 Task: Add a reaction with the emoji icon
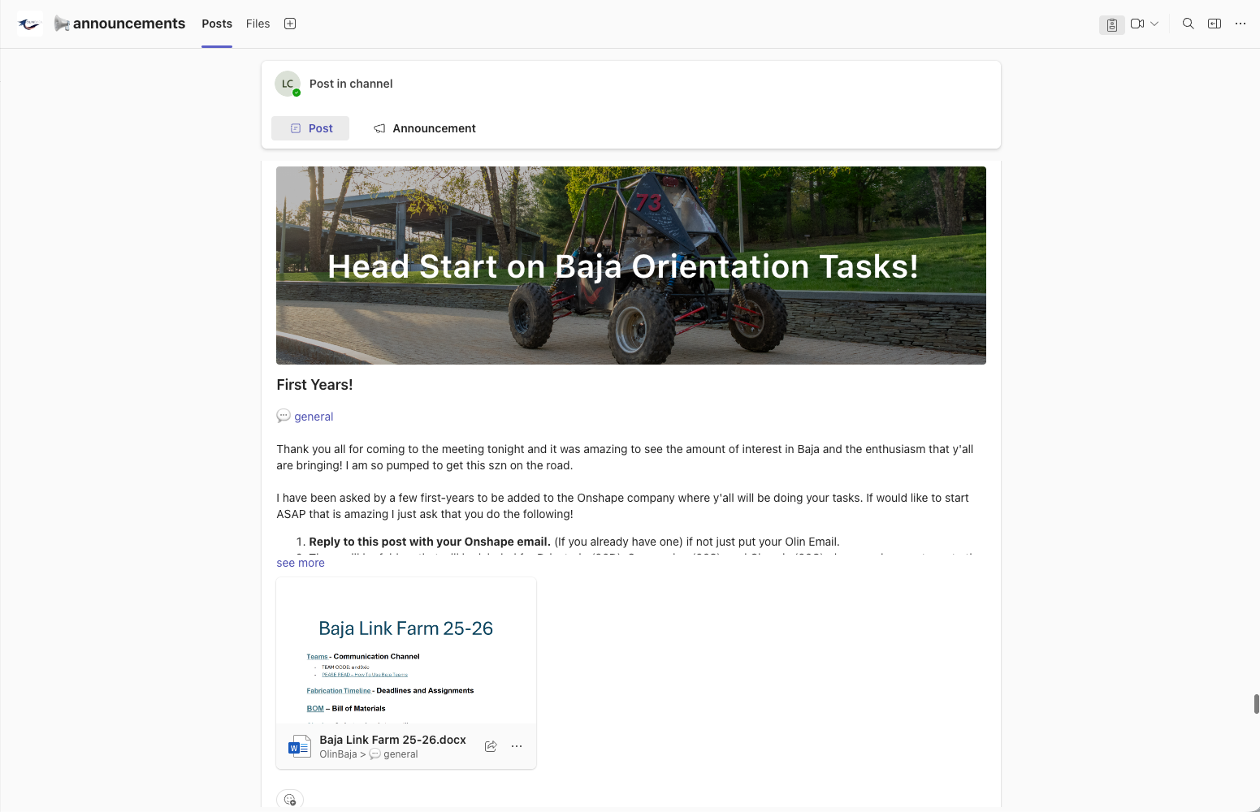point(290,799)
